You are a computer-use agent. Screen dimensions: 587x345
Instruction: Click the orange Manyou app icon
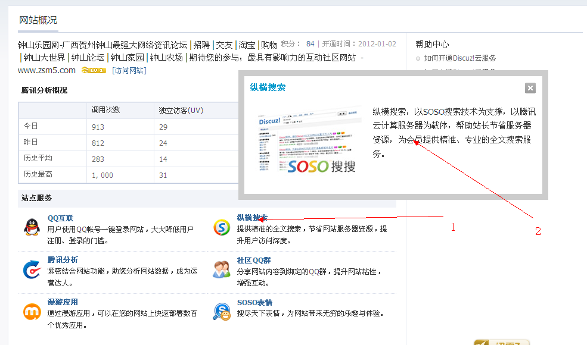click(x=32, y=311)
